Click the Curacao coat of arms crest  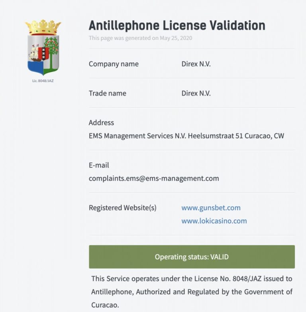click(43, 47)
